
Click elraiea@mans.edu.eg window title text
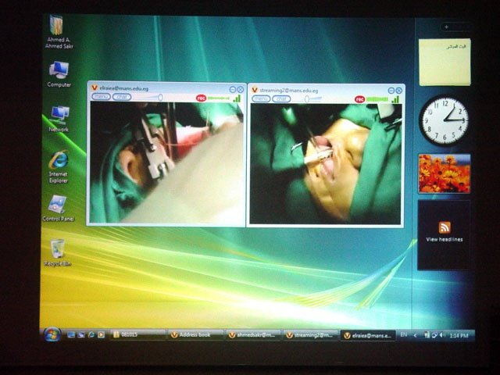[x=124, y=88]
